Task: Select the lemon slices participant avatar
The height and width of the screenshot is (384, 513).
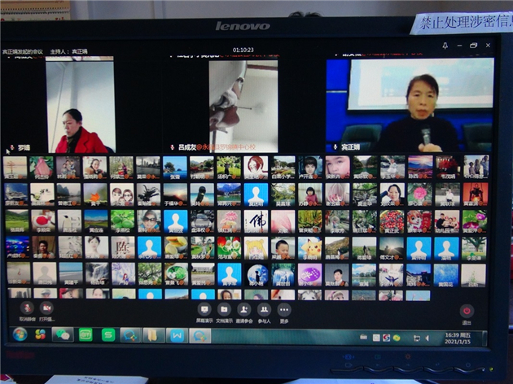Action: 176,248
